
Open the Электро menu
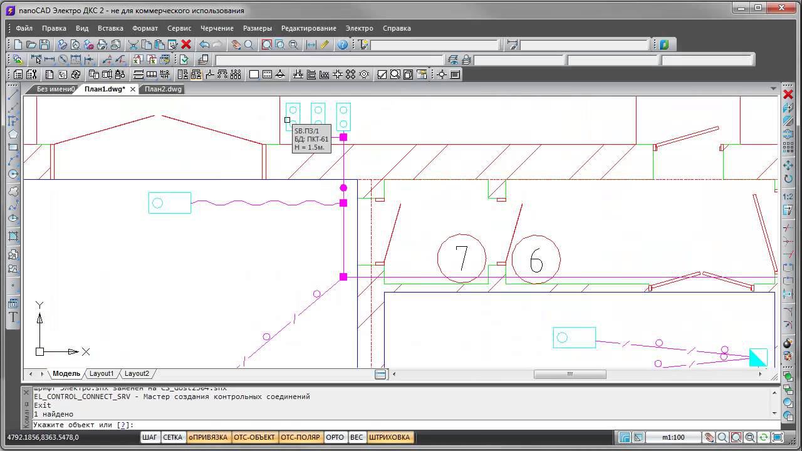click(359, 28)
